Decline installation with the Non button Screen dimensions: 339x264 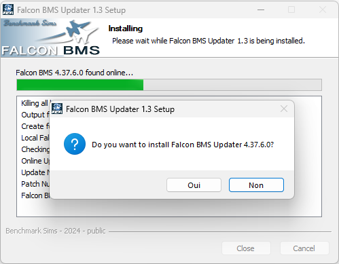(256, 185)
